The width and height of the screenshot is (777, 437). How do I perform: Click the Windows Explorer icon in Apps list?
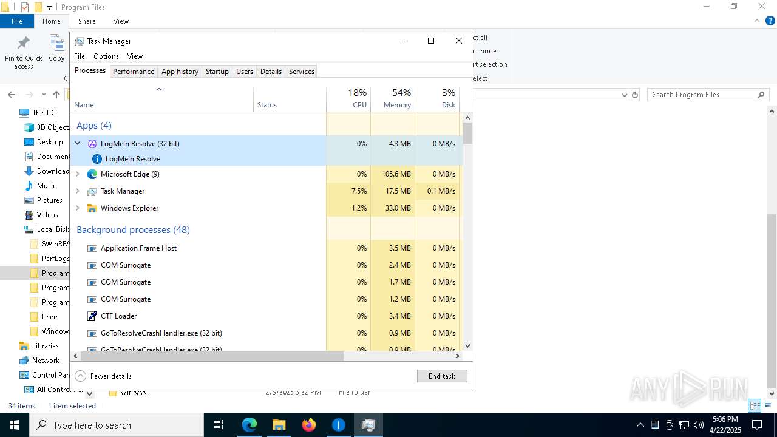coord(92,208)
